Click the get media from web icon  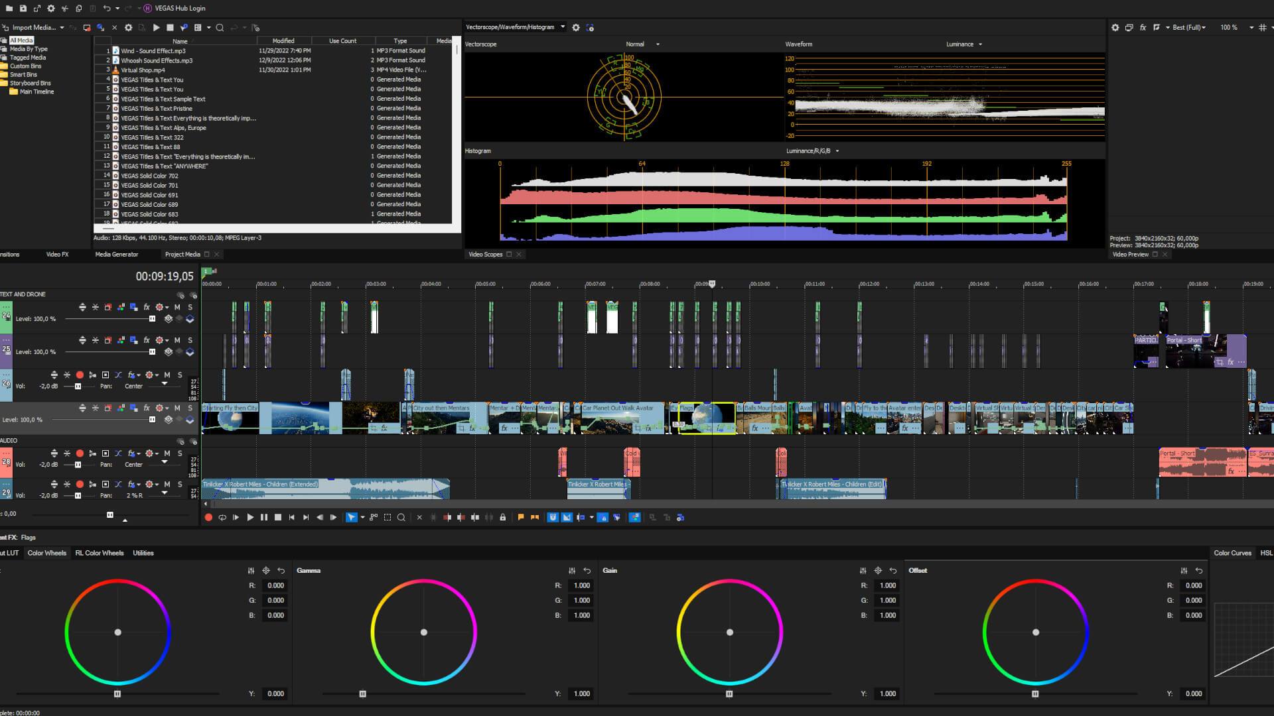coord(100,28)
